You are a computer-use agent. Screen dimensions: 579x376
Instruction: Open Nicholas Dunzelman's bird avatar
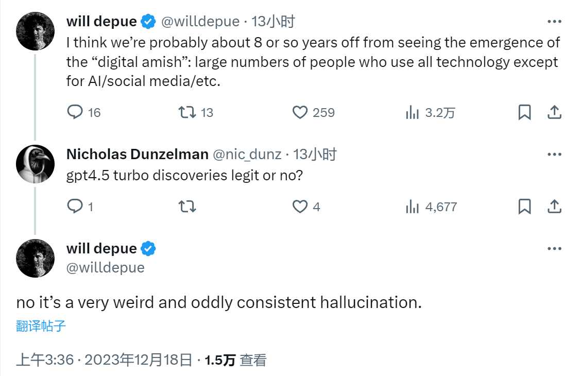tap(36, 164)
